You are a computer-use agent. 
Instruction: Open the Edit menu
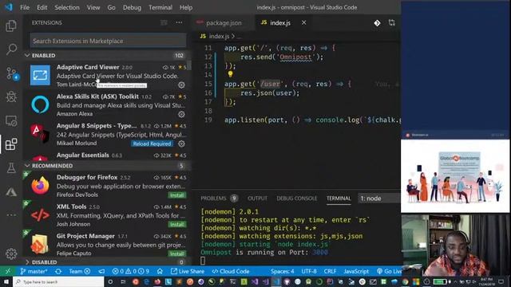[x=42, y=7]
